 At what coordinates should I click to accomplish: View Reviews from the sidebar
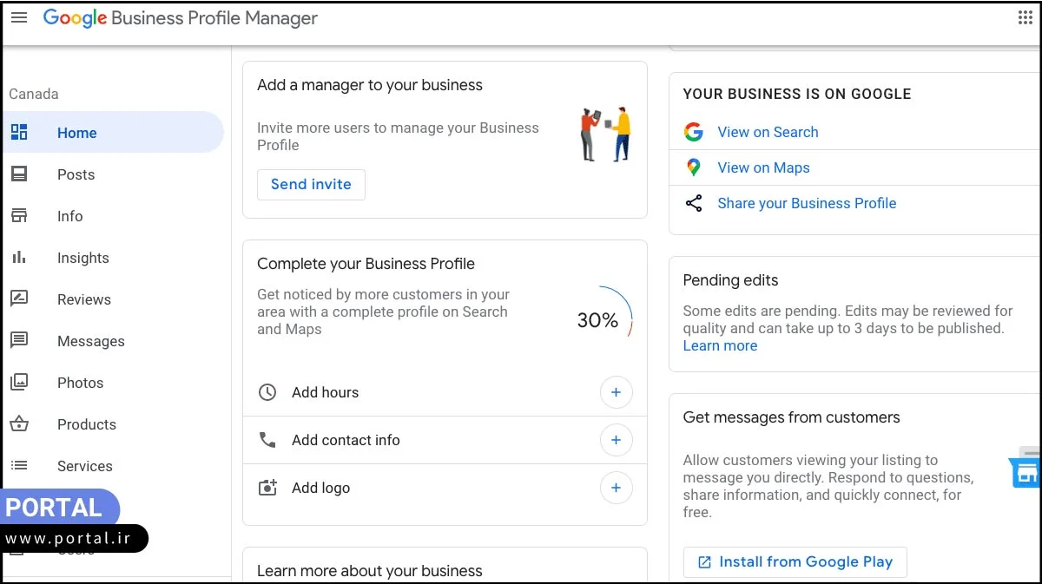click(x=83, y=299)
